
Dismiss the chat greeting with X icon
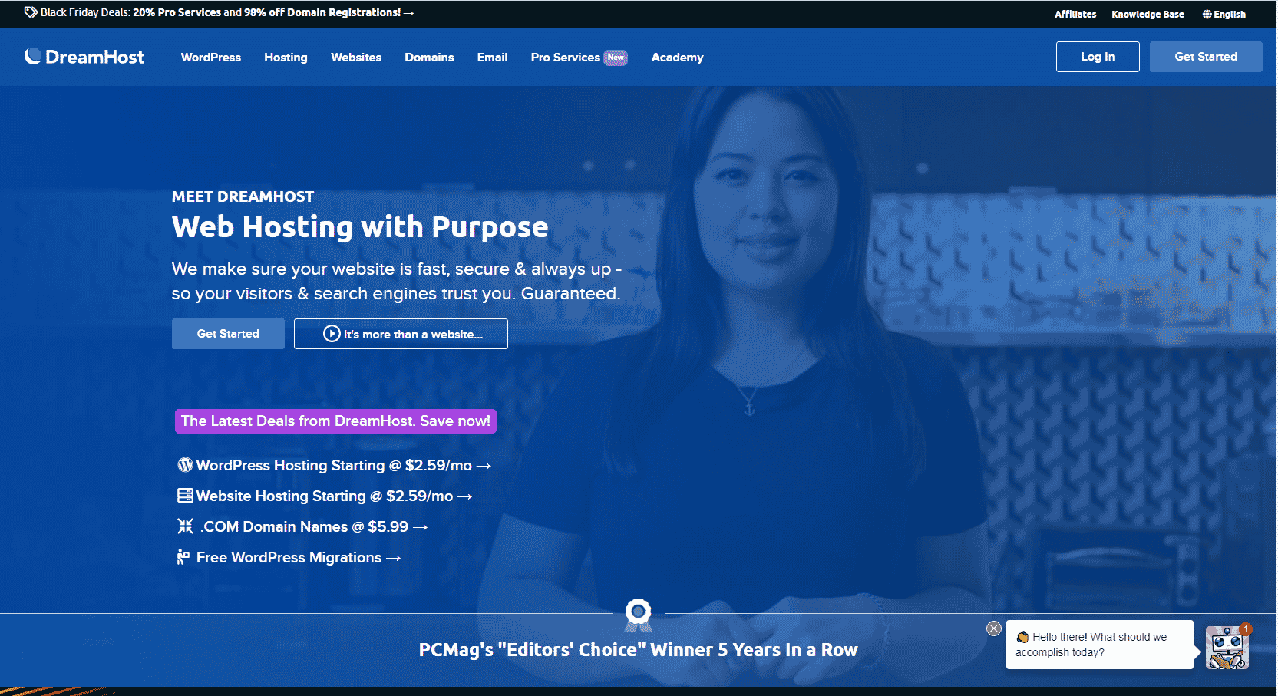point(994,628)
